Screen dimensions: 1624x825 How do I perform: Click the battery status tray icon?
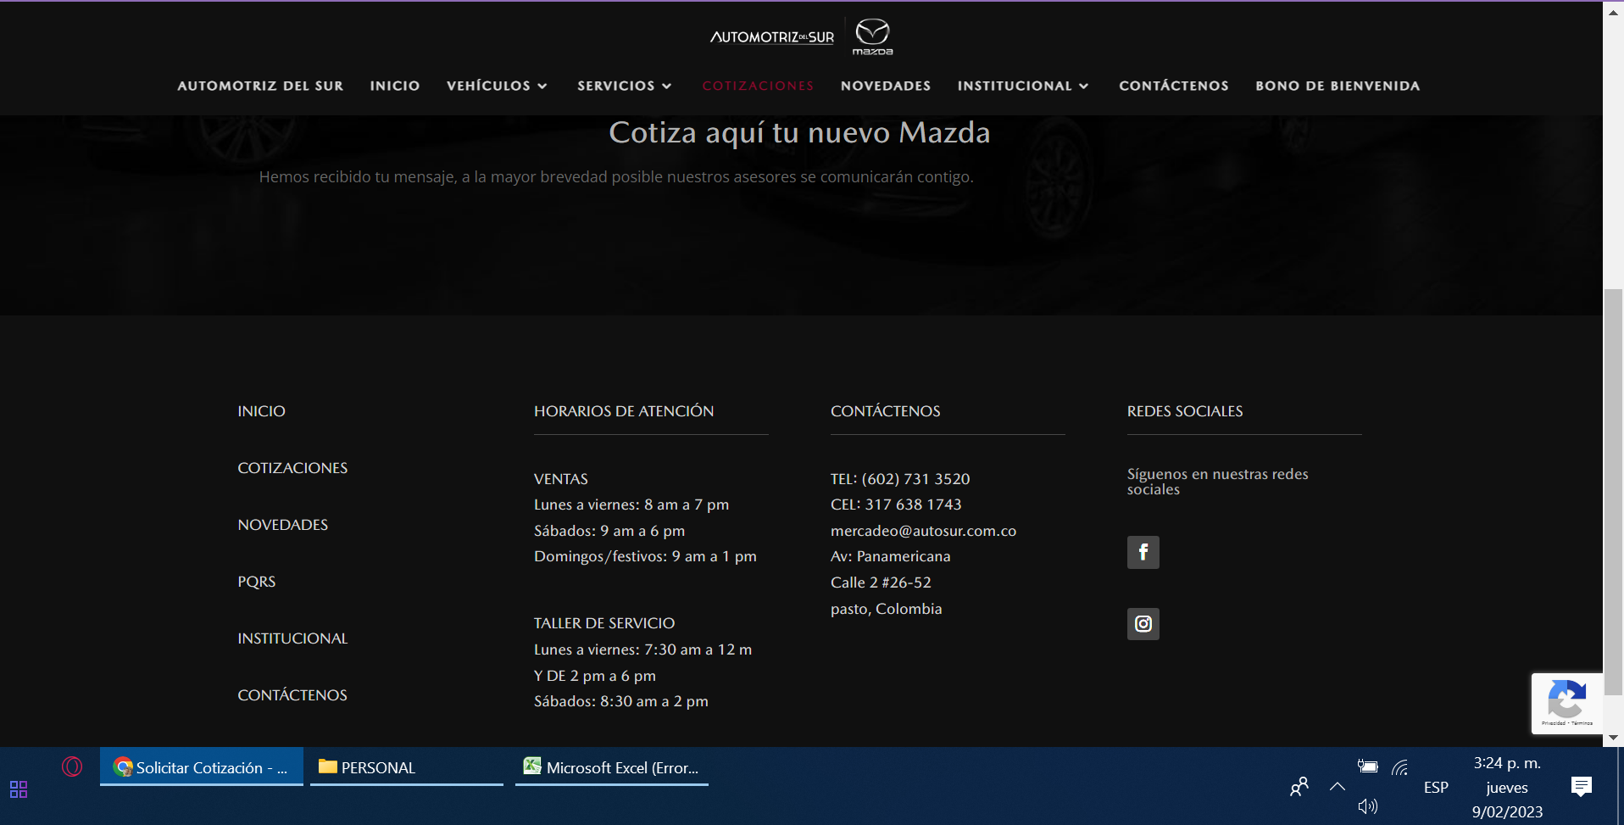pos(1367,766)
